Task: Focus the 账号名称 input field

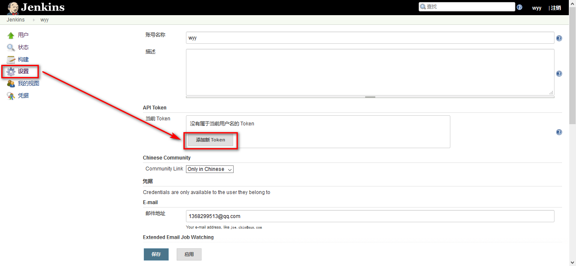Action: click(x=370, y=38)
